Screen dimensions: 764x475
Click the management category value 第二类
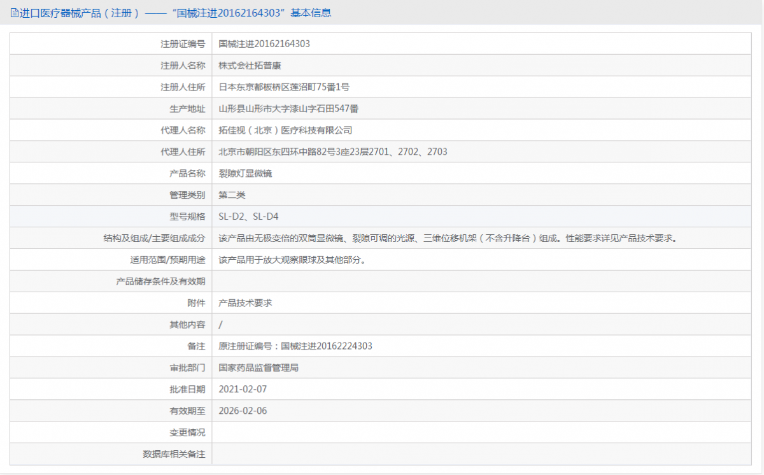coord(232,195)
